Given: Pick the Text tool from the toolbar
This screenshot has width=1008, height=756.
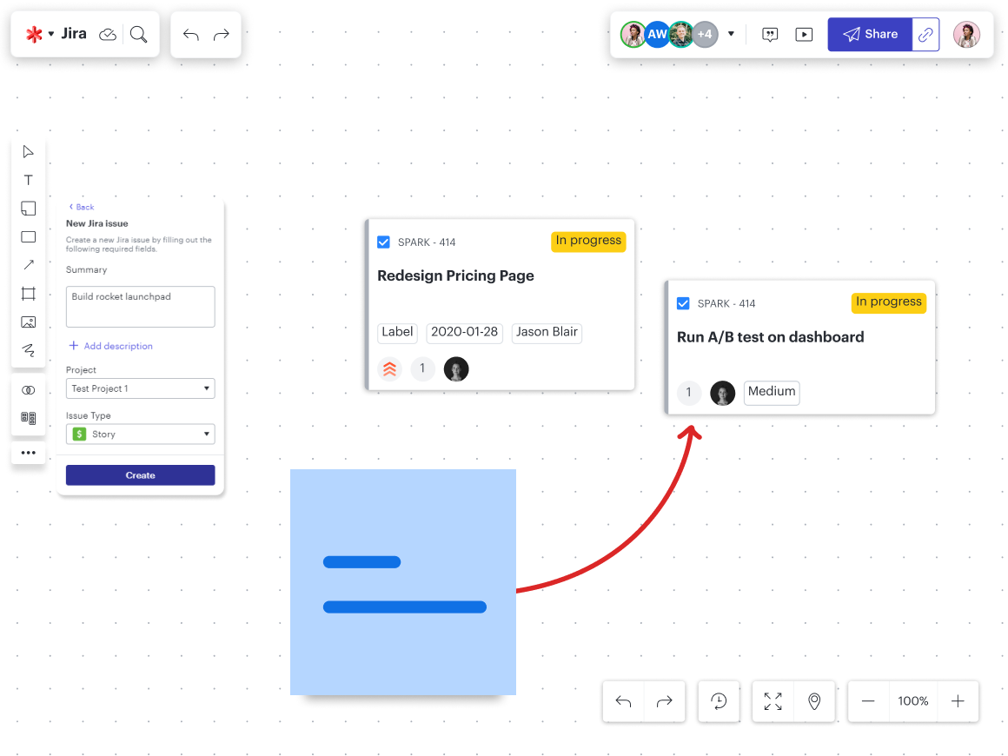Looking at the screenshot, I should [x=28, y=180].
